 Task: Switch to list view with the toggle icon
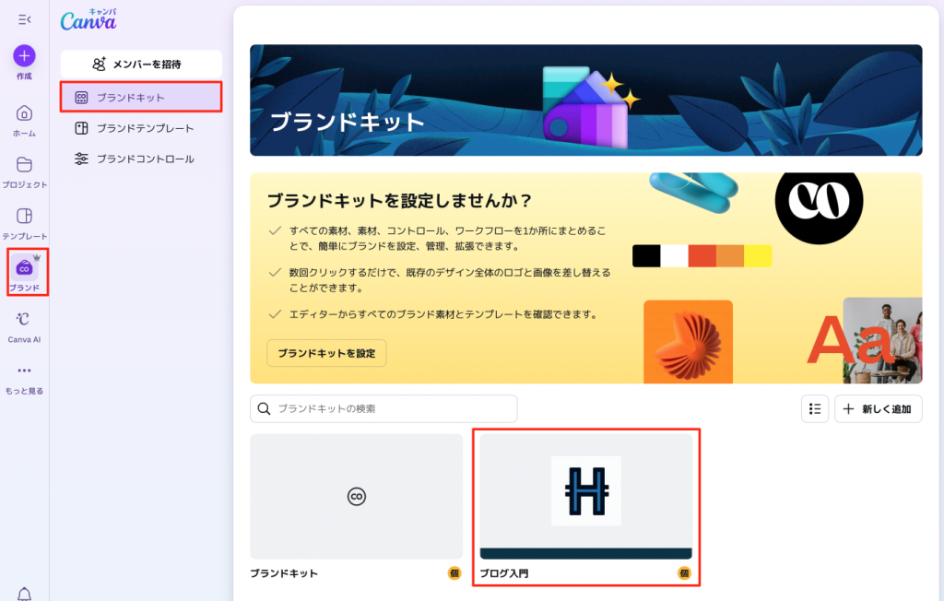pyautogui.click(x=814, y=408)
